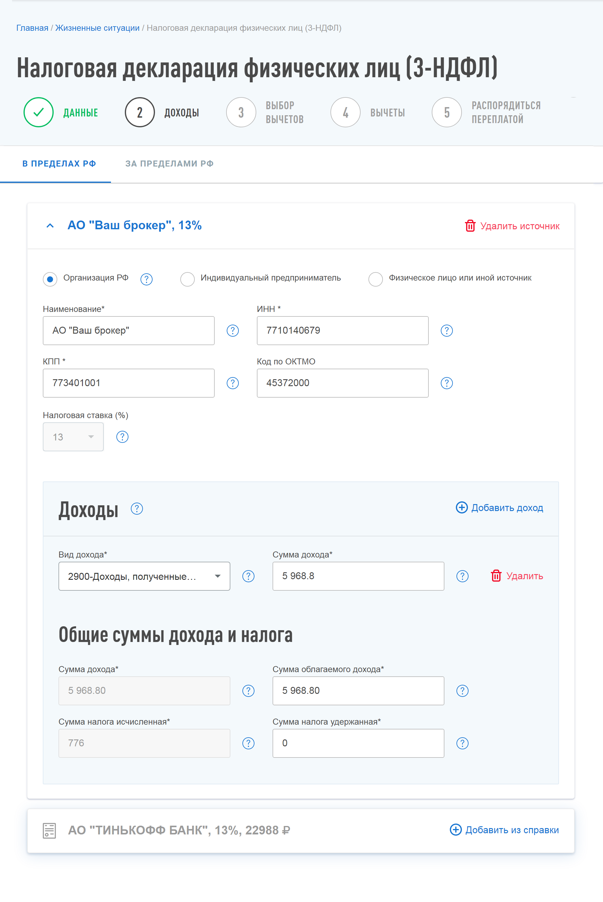Open help icon beside КПП field
The height and width of the screenshot is (902, 603).
click(233, 383)
